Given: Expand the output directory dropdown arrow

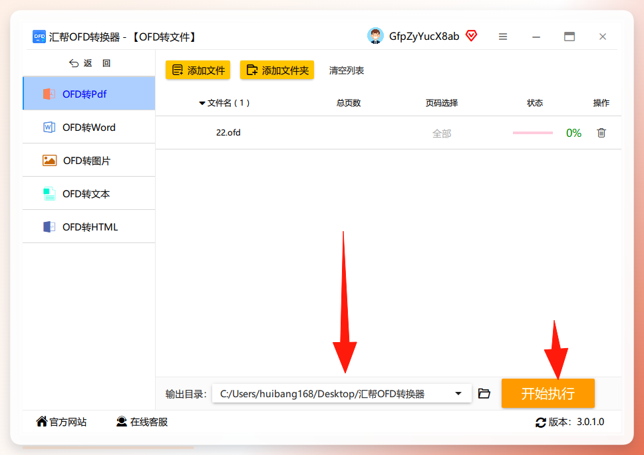Looking at the screenshot, I should tap(458, 393).
